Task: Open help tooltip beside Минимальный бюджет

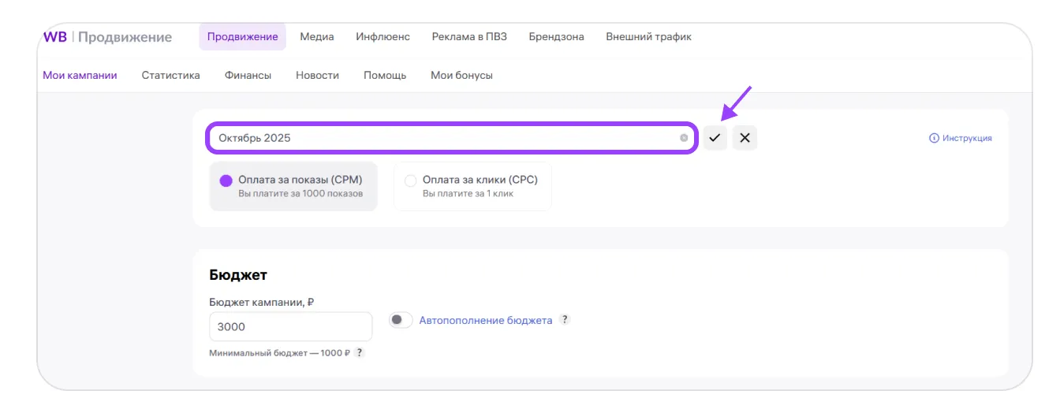Action: [x=359, y=353]
